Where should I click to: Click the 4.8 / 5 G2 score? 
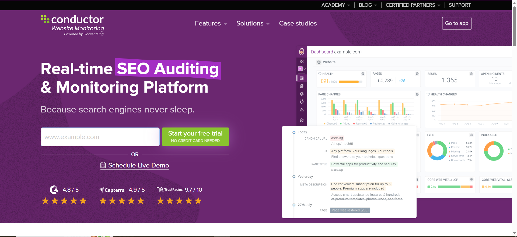click(x=71, y=190)
